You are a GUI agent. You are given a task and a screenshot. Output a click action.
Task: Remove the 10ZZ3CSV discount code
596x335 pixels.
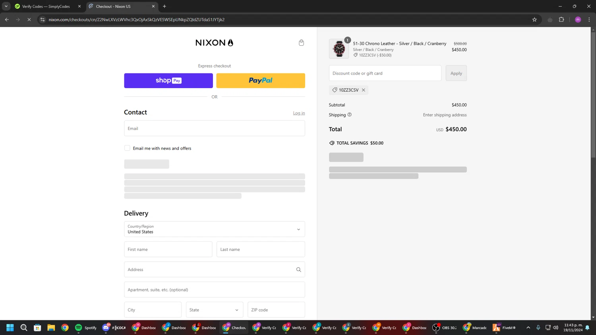[363, 90]
